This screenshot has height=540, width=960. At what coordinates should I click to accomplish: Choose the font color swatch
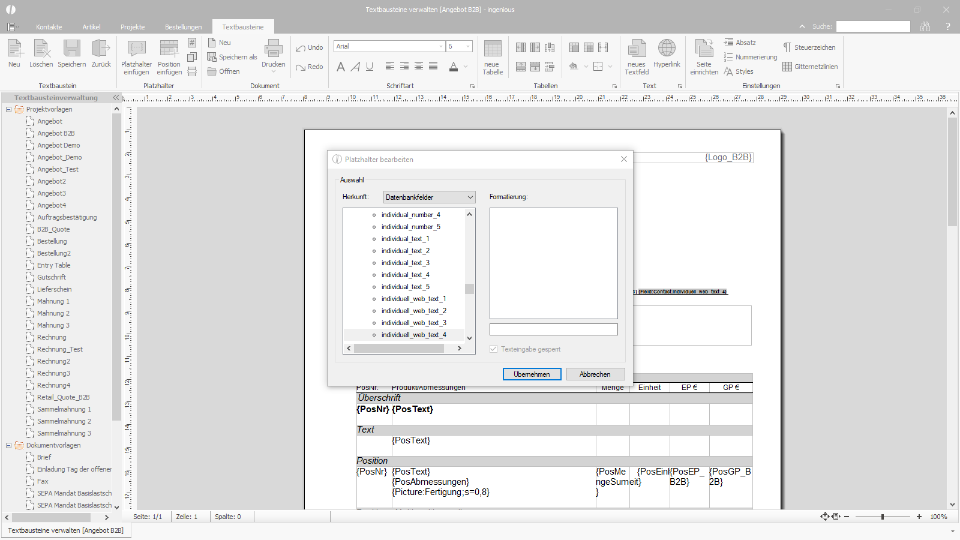pyautogui.click(x=454, y=67)
